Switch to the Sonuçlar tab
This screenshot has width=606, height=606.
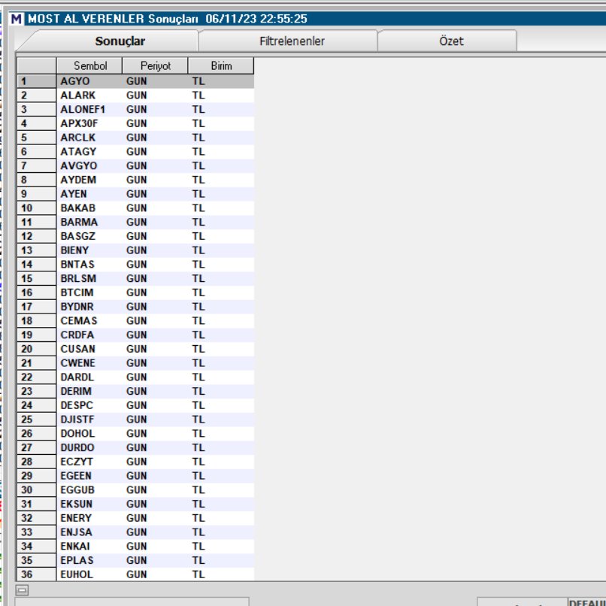pos(120,41)
